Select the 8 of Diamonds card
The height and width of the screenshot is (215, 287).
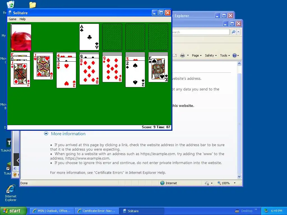(x=89, y=71)
